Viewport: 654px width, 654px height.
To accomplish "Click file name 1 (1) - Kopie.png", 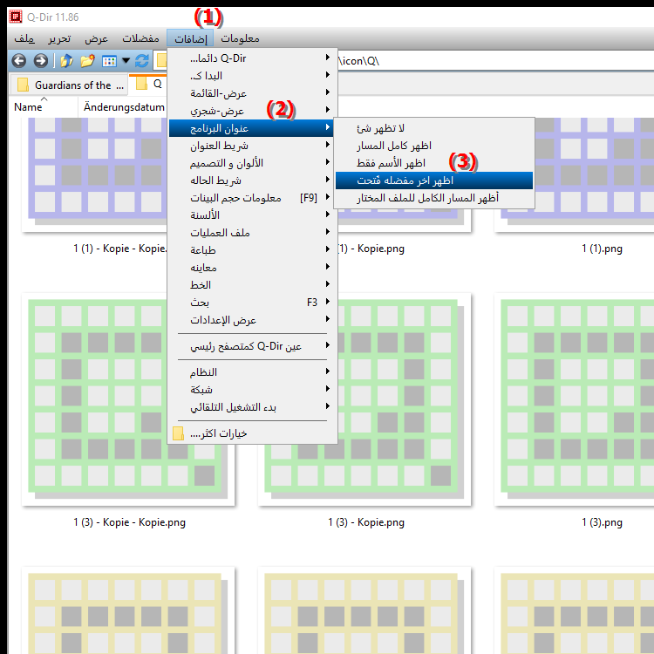I will [x=371, y=249].
